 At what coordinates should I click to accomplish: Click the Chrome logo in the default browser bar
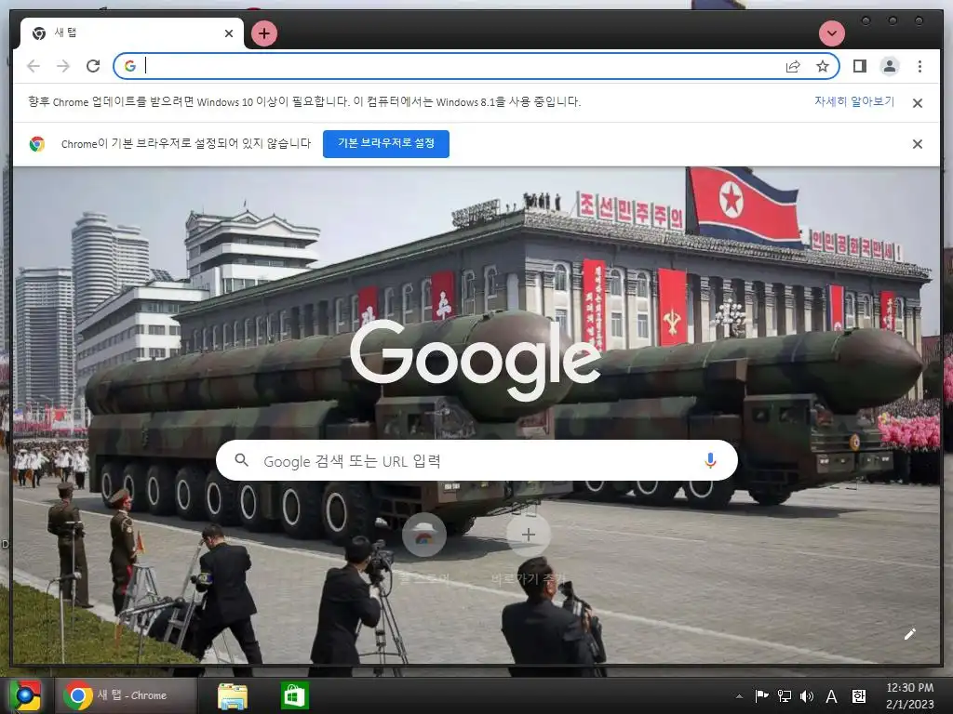[x=37, y=144]
